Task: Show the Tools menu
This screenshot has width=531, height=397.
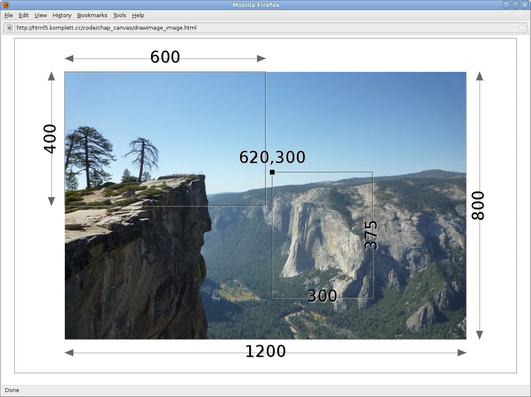Action: coord(119,15)
